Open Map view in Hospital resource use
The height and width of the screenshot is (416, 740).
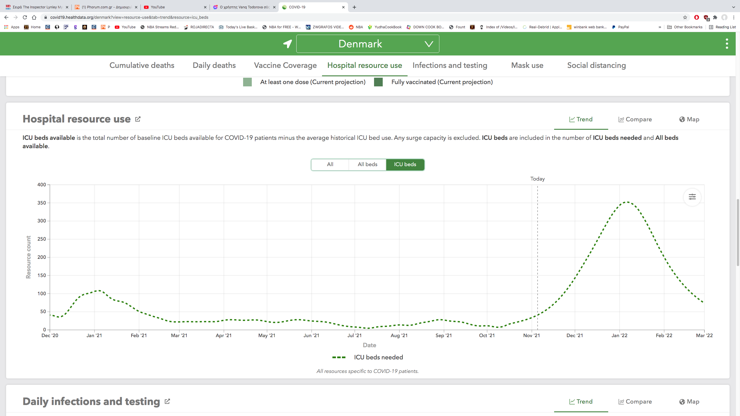coord(689,119)
